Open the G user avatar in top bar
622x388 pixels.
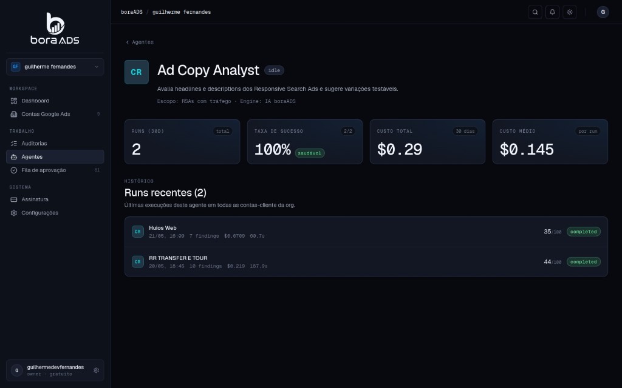(x=603, y=12)
